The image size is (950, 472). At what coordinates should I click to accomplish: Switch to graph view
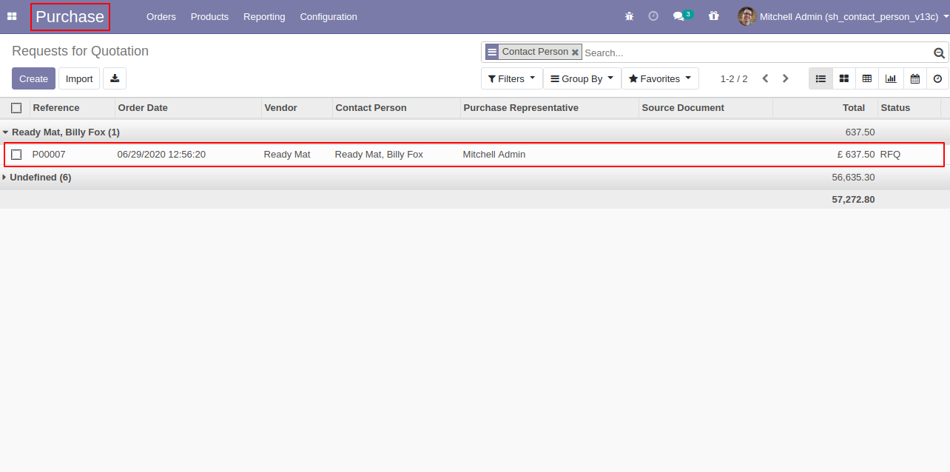[891, 78]
